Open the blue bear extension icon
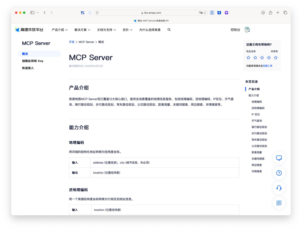302x230 pixels. [219, 13]
